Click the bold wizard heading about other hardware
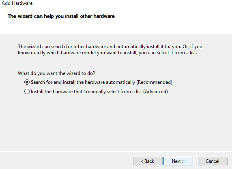Viewport: 232px width, 169px height. (x=61, y=16)
